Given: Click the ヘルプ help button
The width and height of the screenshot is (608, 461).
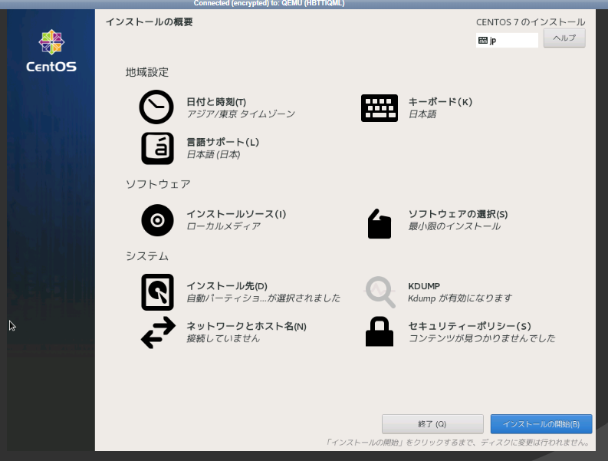Looking at the screenshot, I should (564, 38).
